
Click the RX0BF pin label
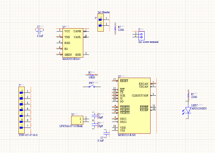point(144,107)
